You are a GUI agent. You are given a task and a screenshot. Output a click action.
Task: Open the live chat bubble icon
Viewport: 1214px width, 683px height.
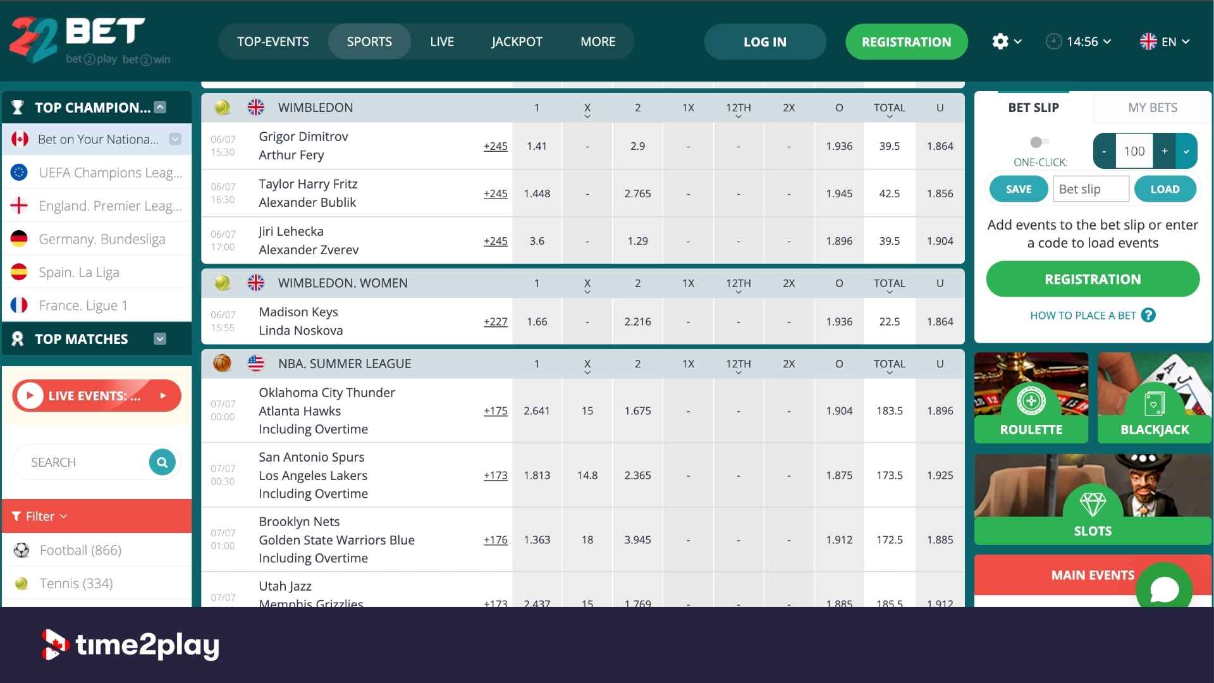(x=1164, y=589)
